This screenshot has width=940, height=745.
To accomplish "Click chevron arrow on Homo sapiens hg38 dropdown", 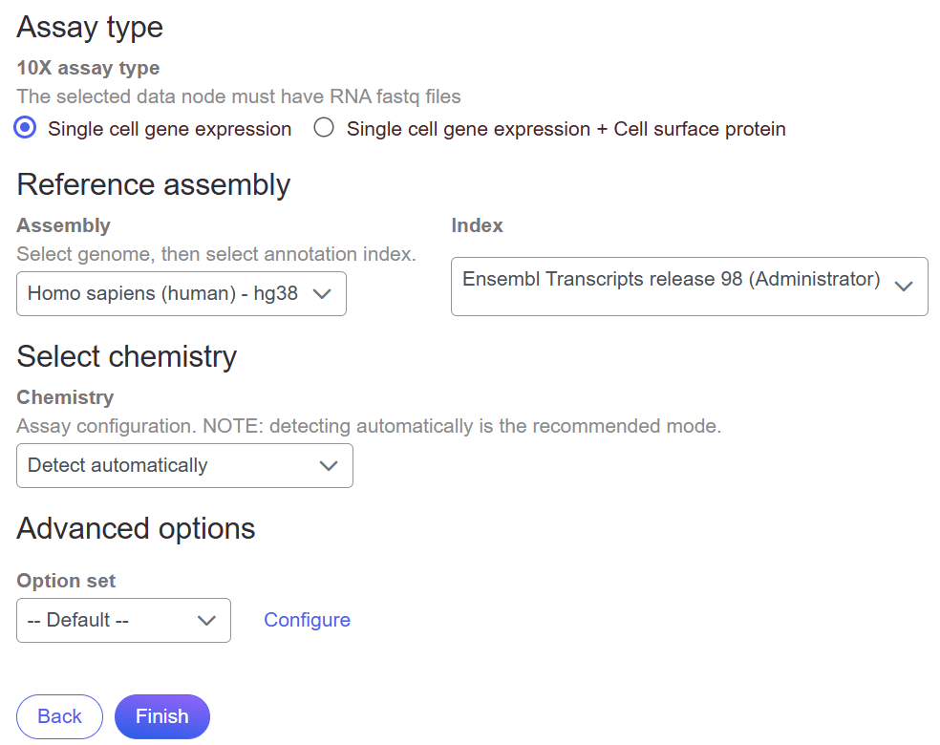I will tap(323, 294).
